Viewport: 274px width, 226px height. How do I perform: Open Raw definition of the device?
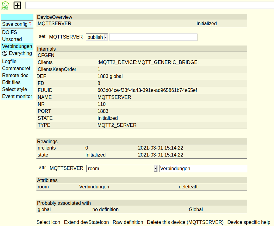tap(128, 222)
